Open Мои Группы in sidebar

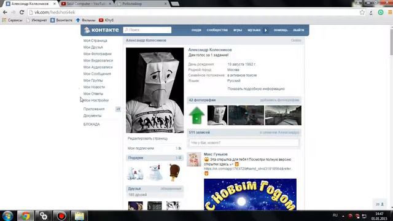click(93, 80)
